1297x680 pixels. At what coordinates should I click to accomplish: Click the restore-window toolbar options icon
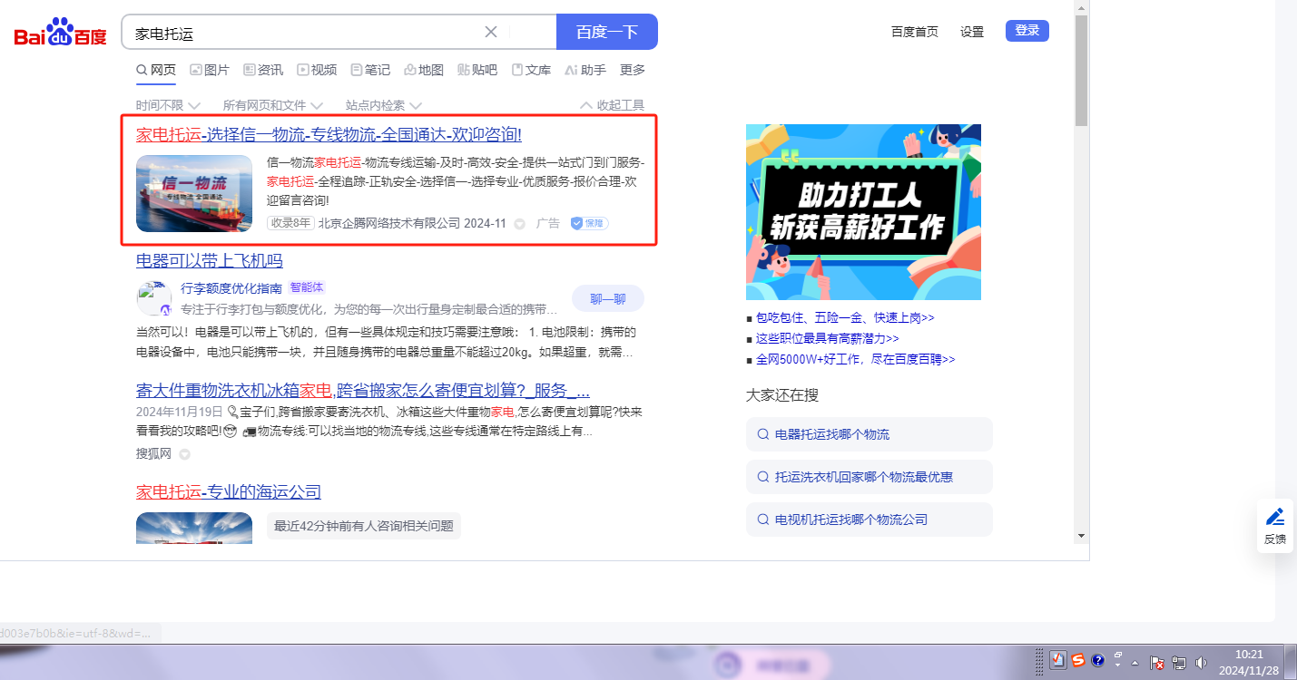point(1118,655)
